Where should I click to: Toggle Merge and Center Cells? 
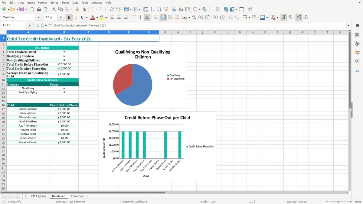tap(164, 18)
